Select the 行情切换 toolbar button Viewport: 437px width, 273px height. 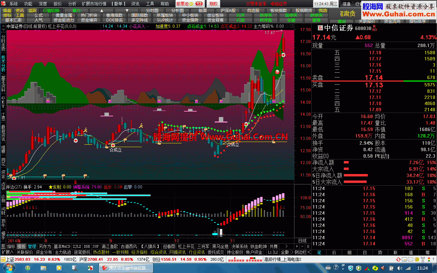coord(51,11)
